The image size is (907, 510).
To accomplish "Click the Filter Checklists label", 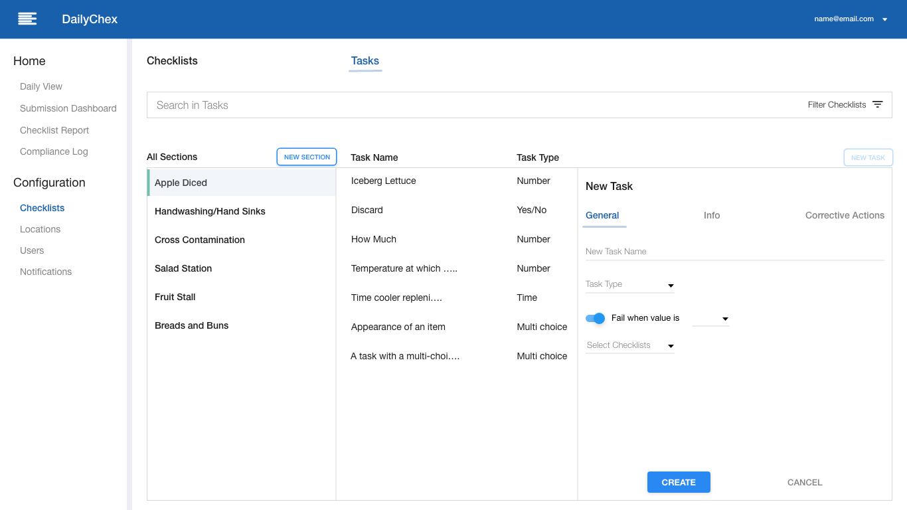I will click(x=837, y=105).
